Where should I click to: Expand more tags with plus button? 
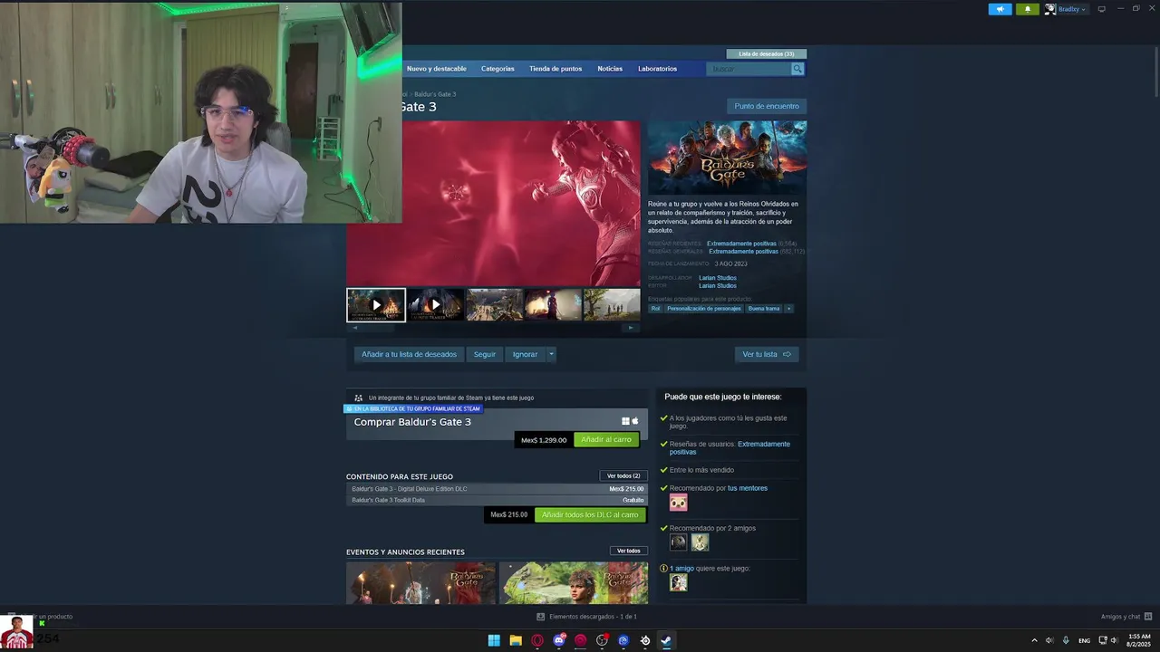[788, 309]
